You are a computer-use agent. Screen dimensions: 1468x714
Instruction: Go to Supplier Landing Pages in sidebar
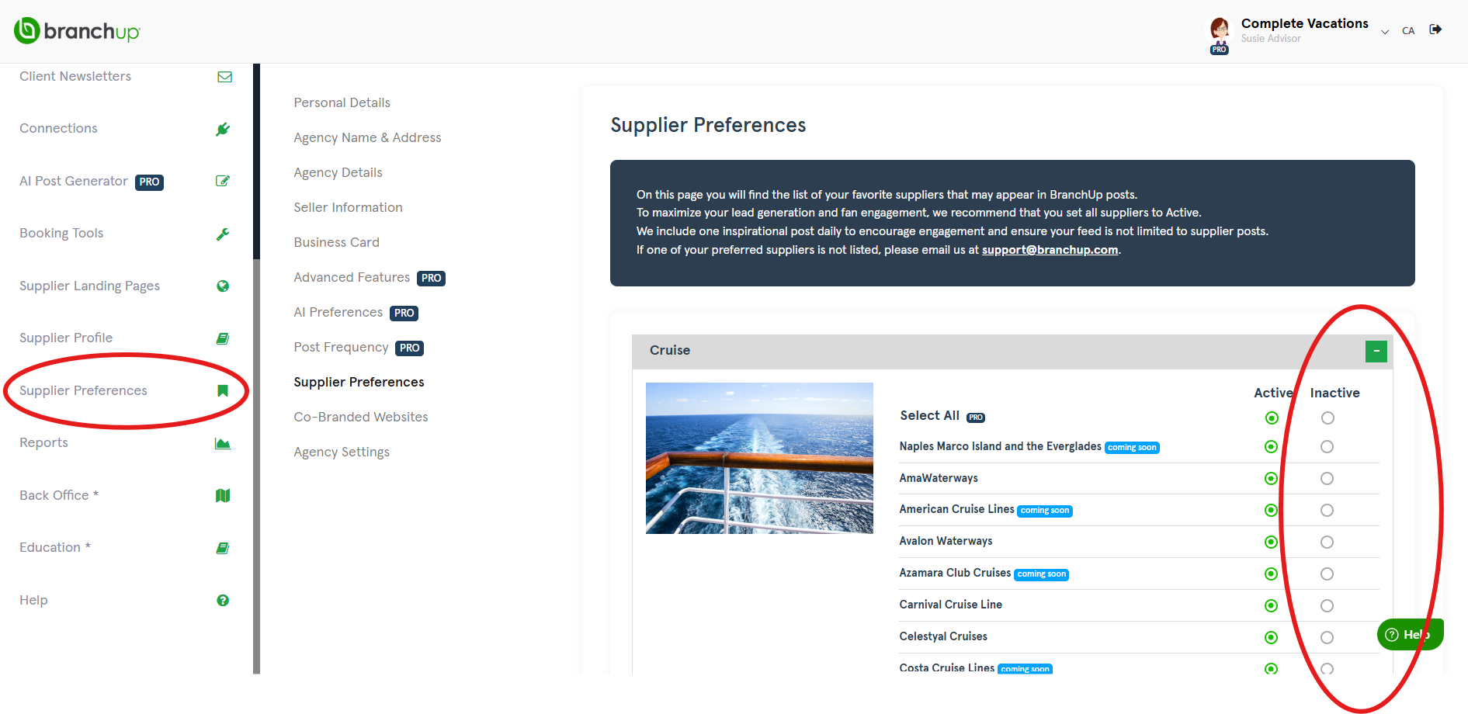click(x=89, y=286)
